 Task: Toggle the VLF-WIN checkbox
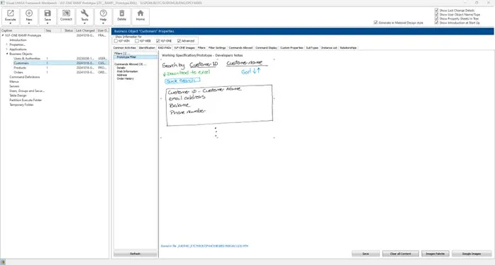tap(116, 41)
